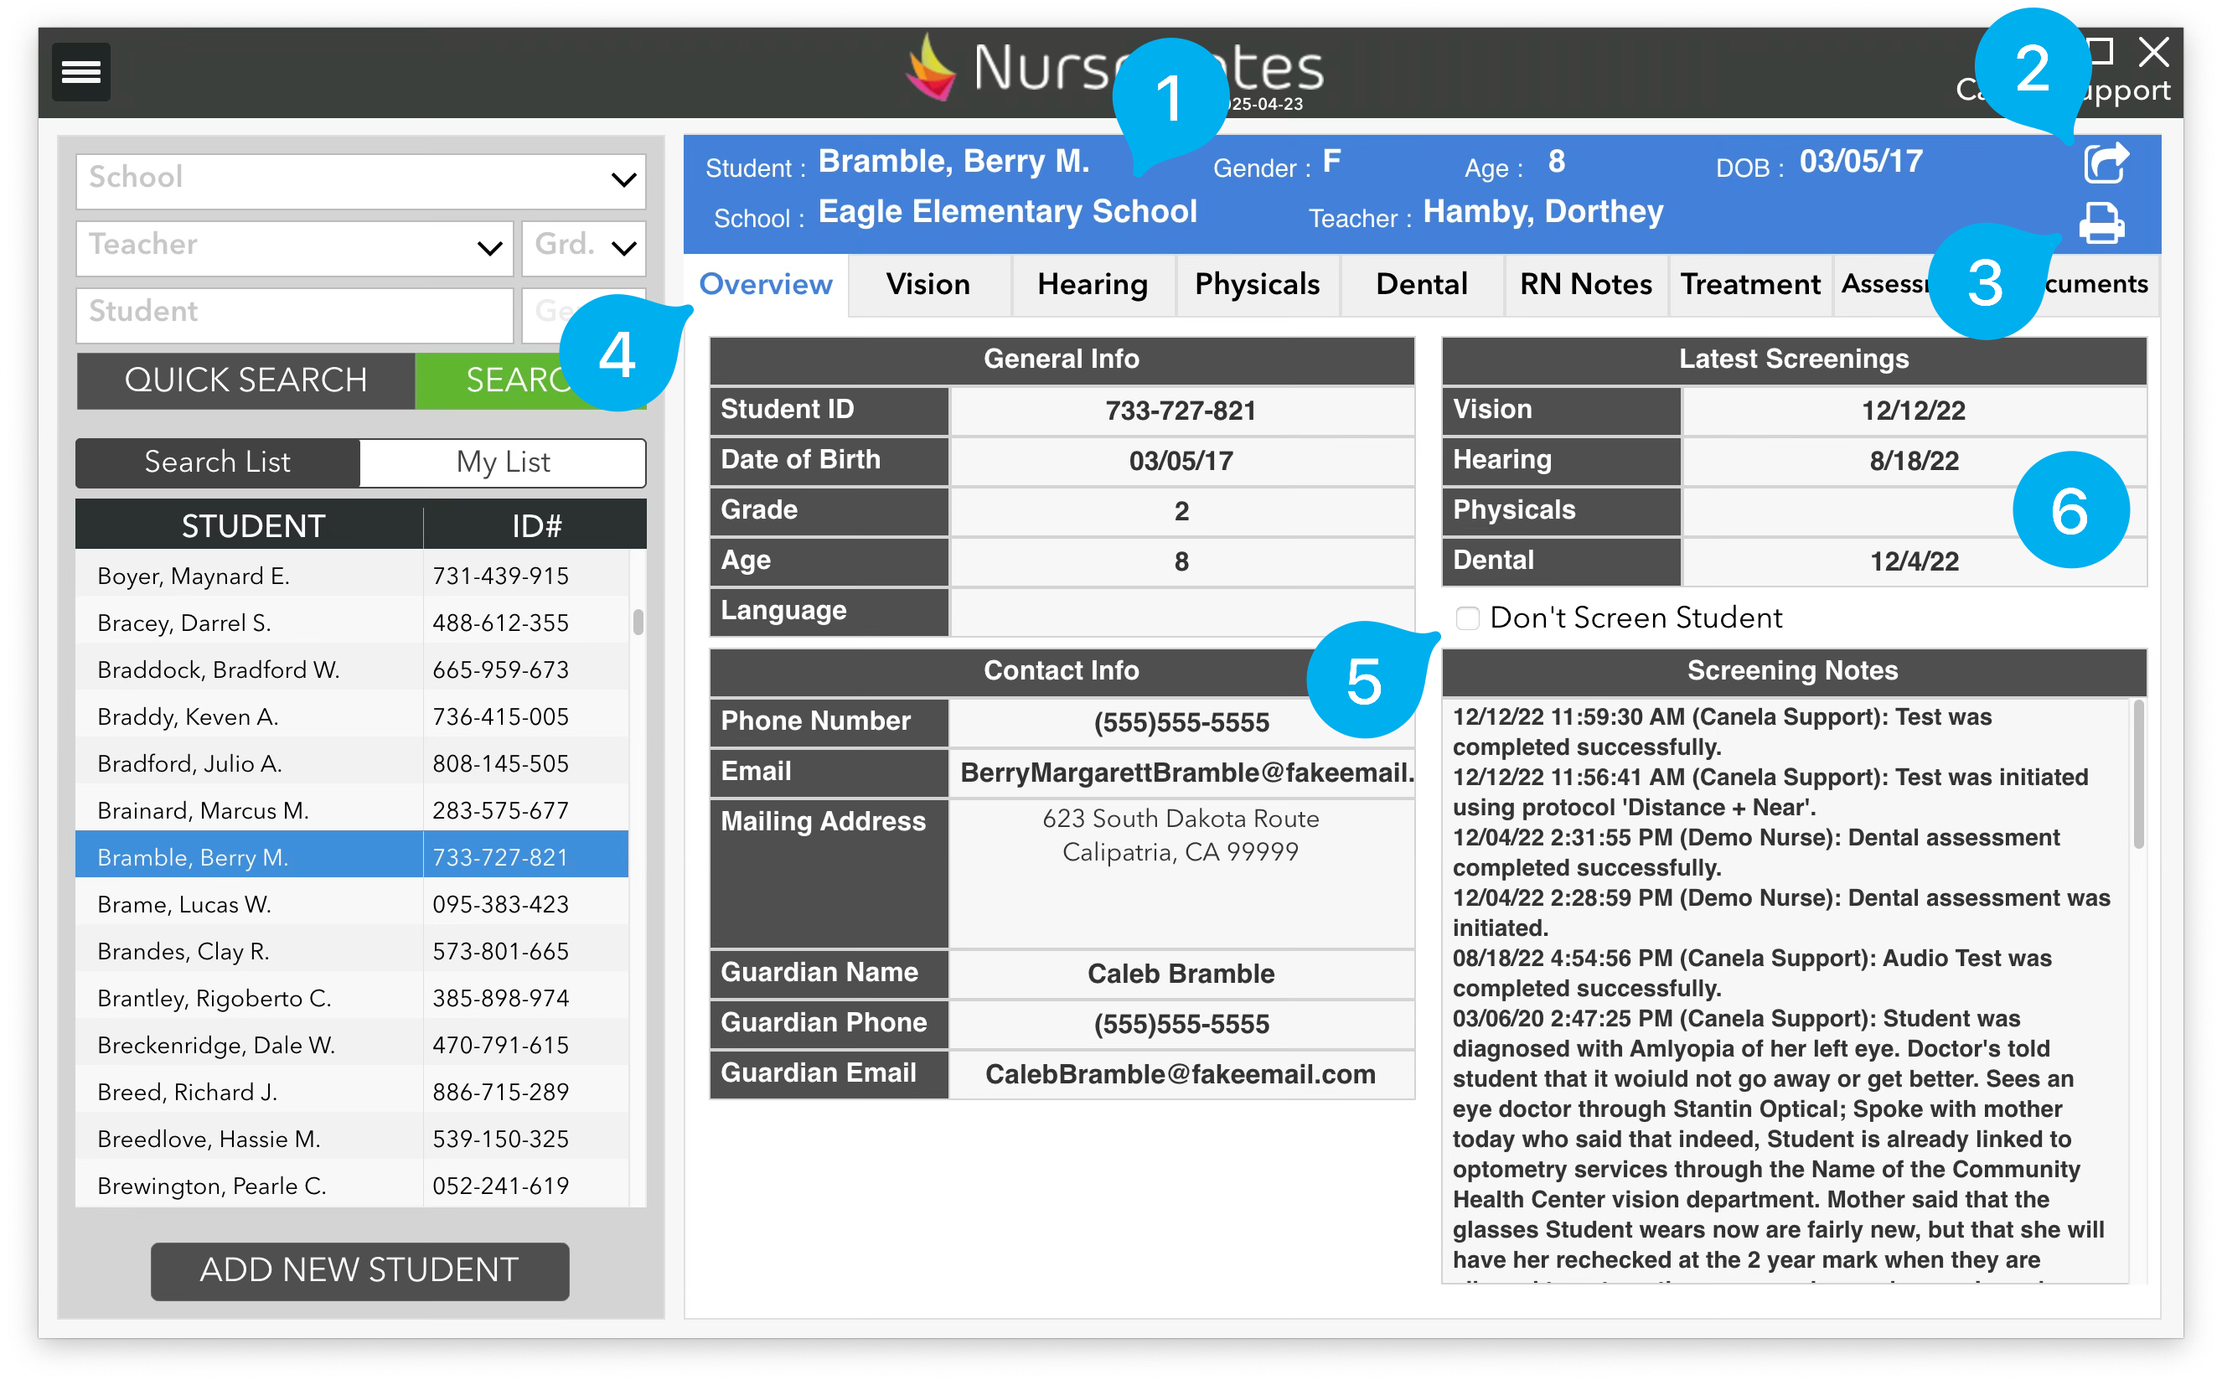Click the ADD NEW STUDENT button
Screen dimensions: 2222x1380
point(359,1269)
